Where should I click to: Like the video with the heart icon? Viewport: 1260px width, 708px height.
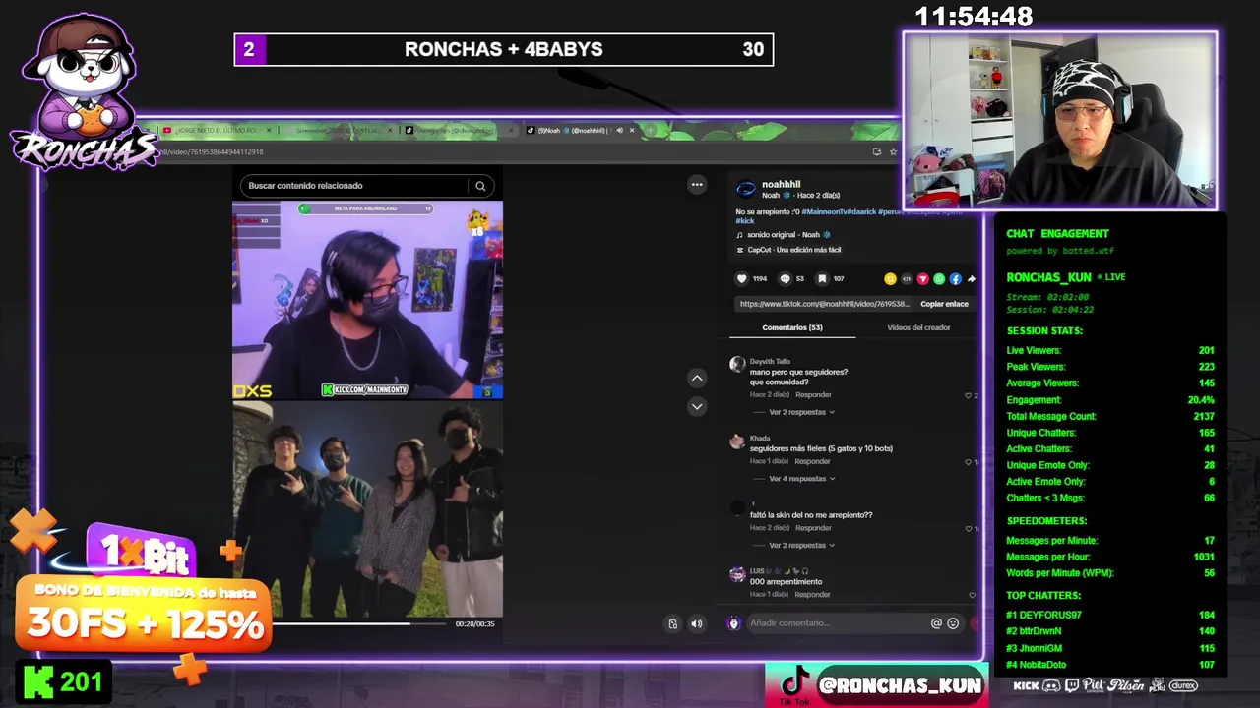pos(742,279)
